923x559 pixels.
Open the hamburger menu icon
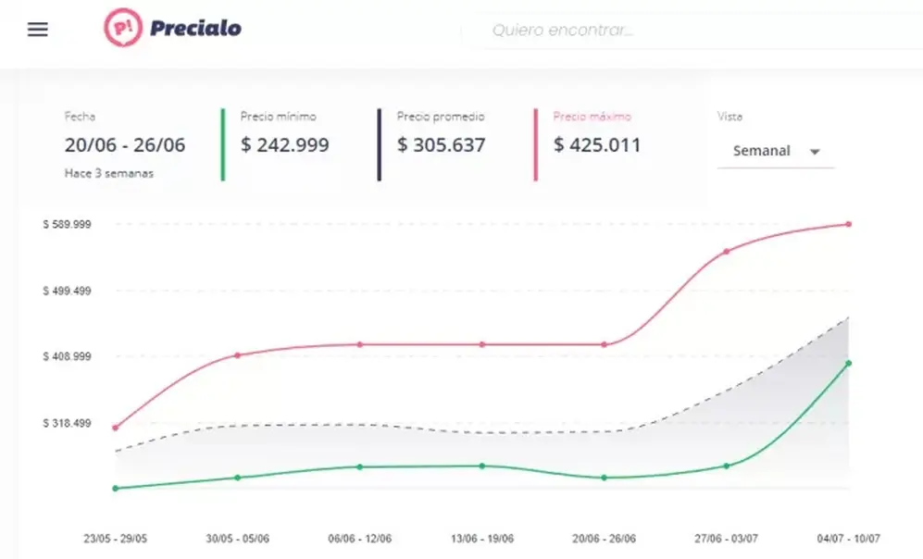(x=38, y=30)
